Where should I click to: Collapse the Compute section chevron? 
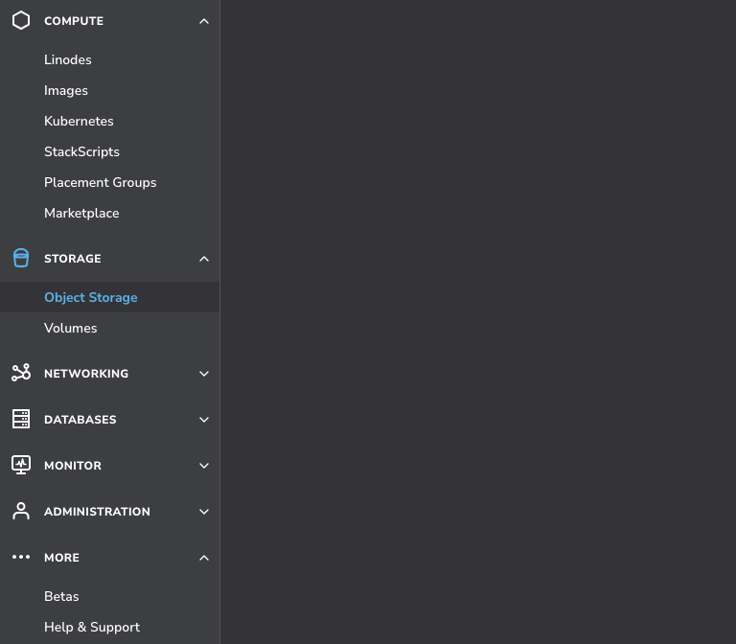coord(203,21)
